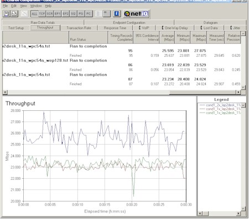Open the Window menu
249x219 pixels.
click(36, 6)
